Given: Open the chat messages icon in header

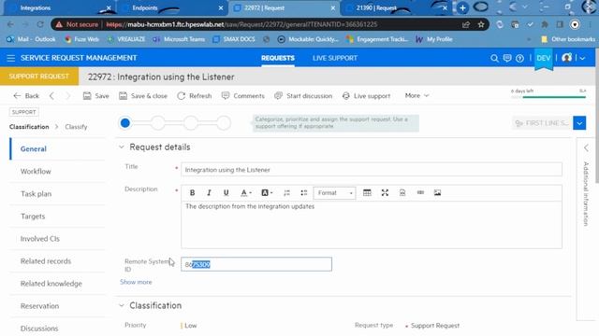Looking at the screenshot, I should (x=507, y=58).
